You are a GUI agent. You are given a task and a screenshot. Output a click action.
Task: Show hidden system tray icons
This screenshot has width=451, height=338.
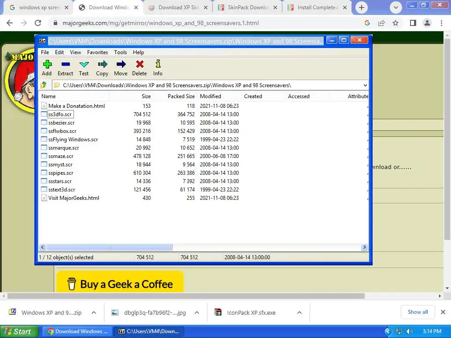click(x=388, y=331)
